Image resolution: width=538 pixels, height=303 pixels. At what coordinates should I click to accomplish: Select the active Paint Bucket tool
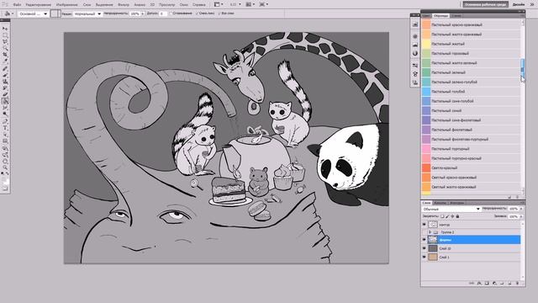[x=5, y=101]
